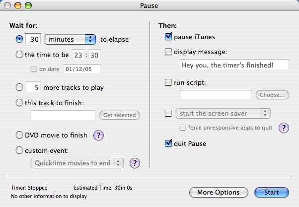Viewport: 299px width, 207px height.
Task: Click the Start button
Action: tap(272, 192)
